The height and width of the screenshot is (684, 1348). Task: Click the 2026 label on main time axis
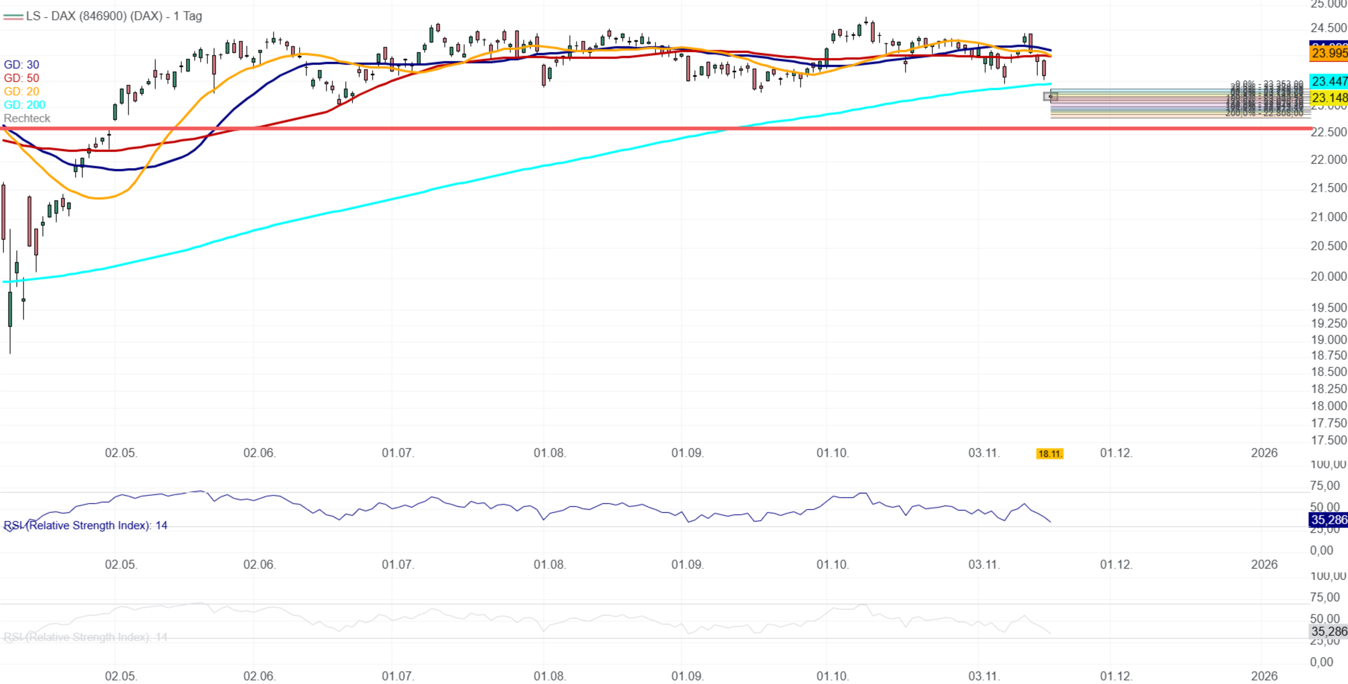point(1264,453)
